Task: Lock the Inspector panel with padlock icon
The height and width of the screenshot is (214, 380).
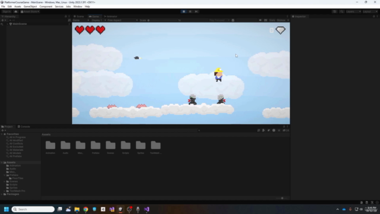Action: (x=373, y=17)
